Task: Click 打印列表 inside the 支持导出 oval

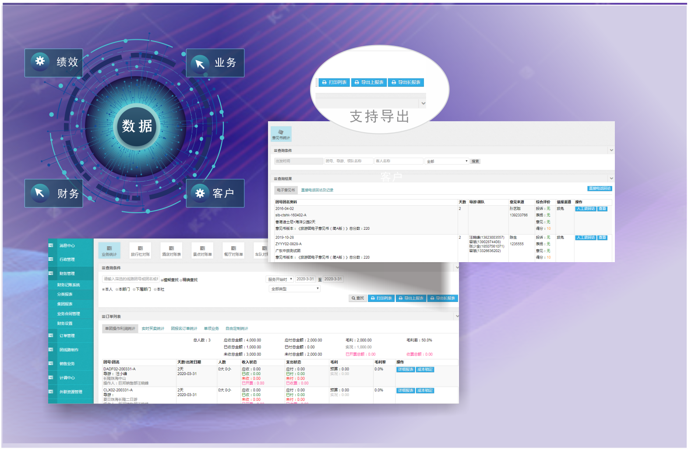Action: click(334, 82)
